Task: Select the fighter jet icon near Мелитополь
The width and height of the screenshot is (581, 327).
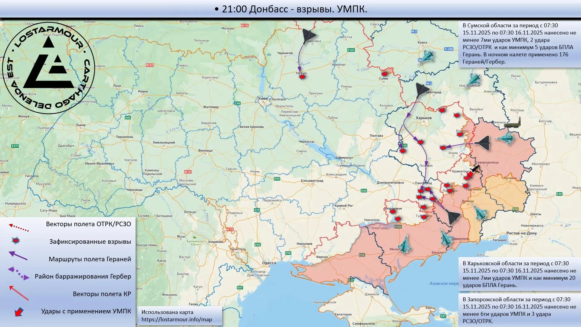Action: tap(405, 244)
